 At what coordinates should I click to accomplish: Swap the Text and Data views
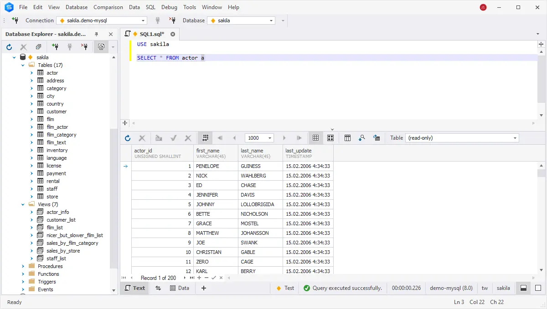click(x=158, y=288)
